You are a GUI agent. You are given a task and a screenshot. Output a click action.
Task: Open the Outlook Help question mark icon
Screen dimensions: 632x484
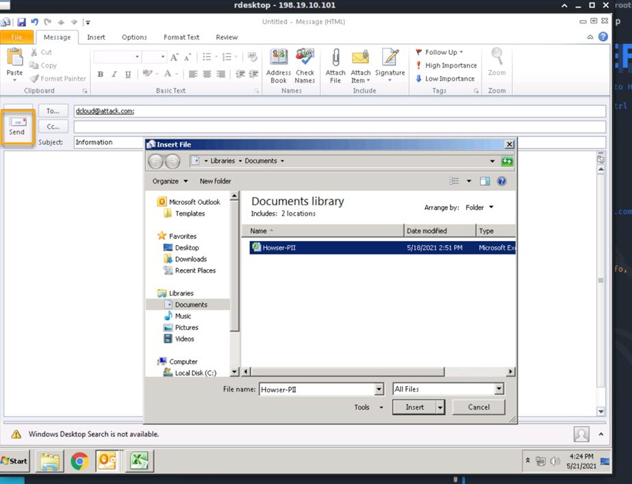(603, 37)
